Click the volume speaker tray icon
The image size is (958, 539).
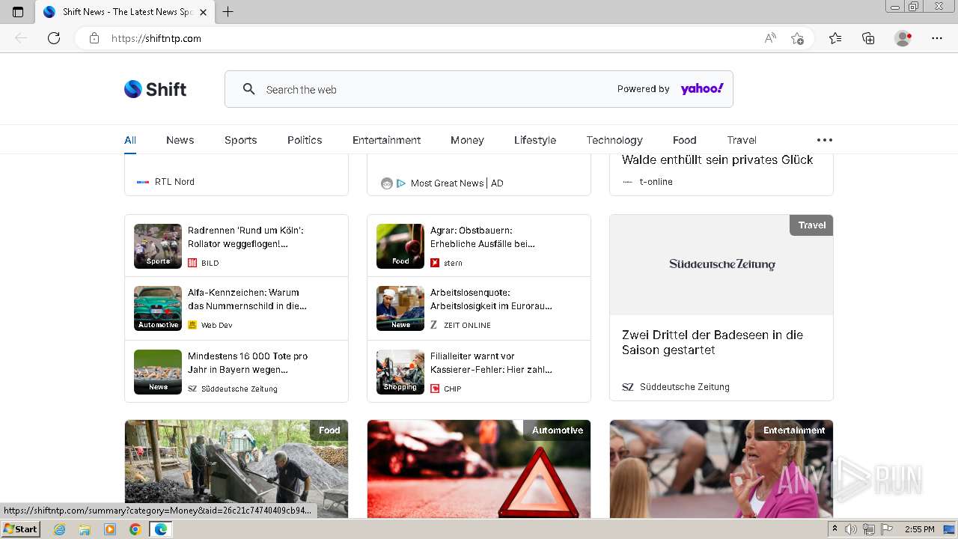[x=851, y=529]
